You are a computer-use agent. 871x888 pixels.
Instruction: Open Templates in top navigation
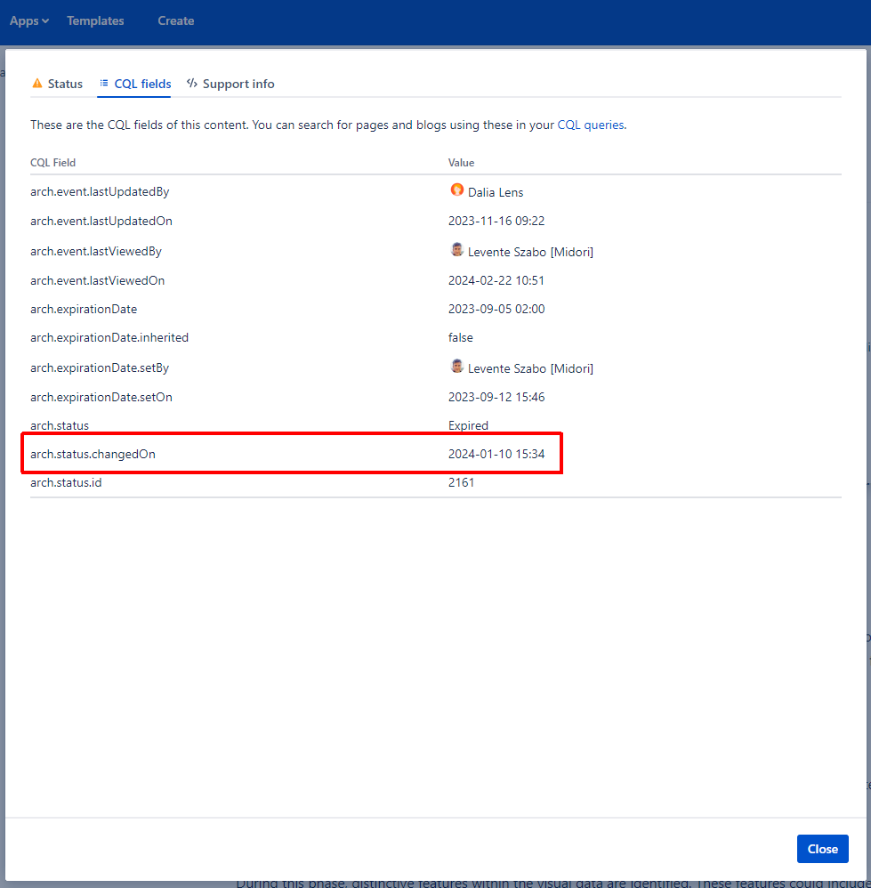(x=95, y=21)
